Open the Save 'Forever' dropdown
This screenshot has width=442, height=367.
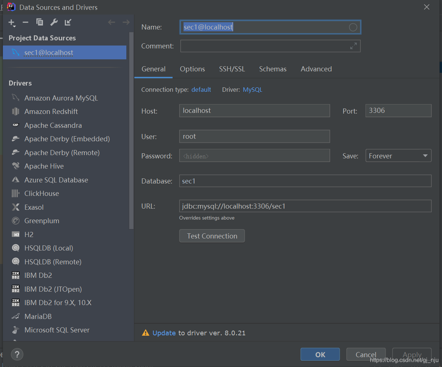(x=398, y=155)
